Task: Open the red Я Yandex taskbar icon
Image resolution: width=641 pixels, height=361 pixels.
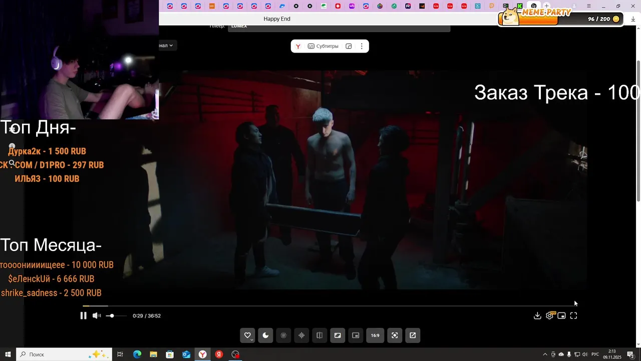Action: [x=219, y=354]
